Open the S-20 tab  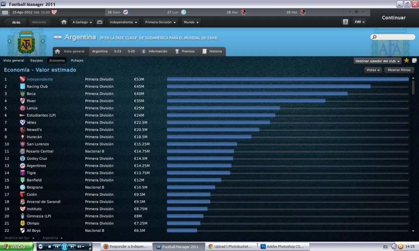pos(131,51)
